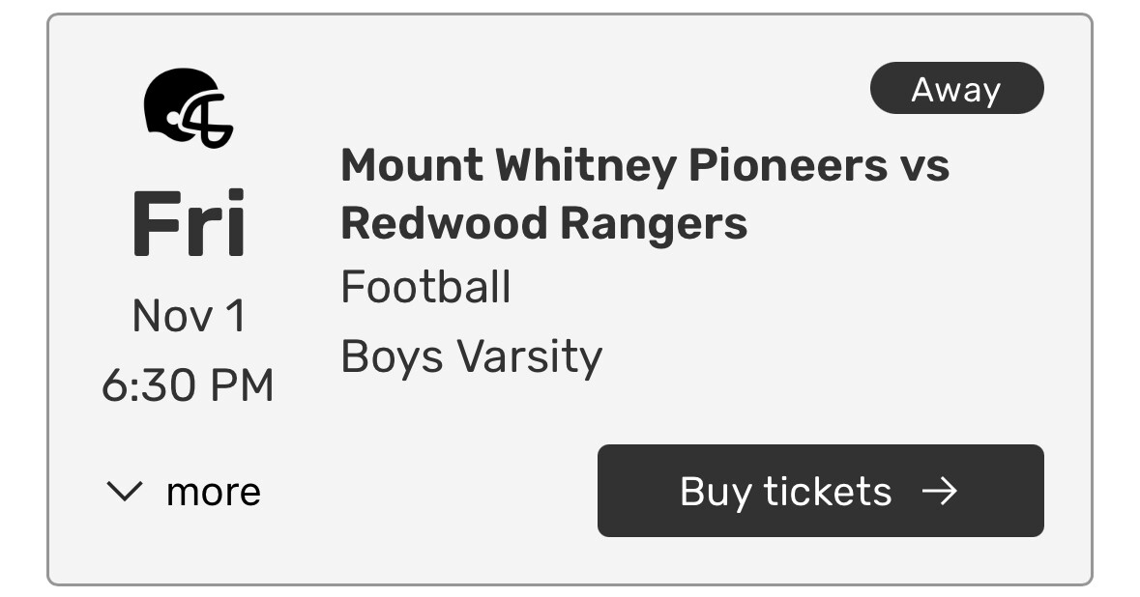Viewport: 1140px width, 597px height.
Task: Click the Nov 1 date text
Action: [x=189, y=317]
